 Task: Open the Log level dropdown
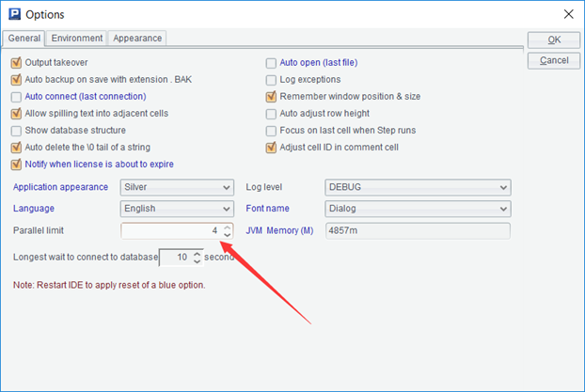click(x=503, y=187)
